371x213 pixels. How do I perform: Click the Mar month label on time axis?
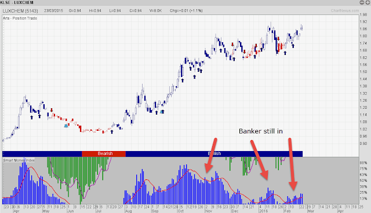311,211
